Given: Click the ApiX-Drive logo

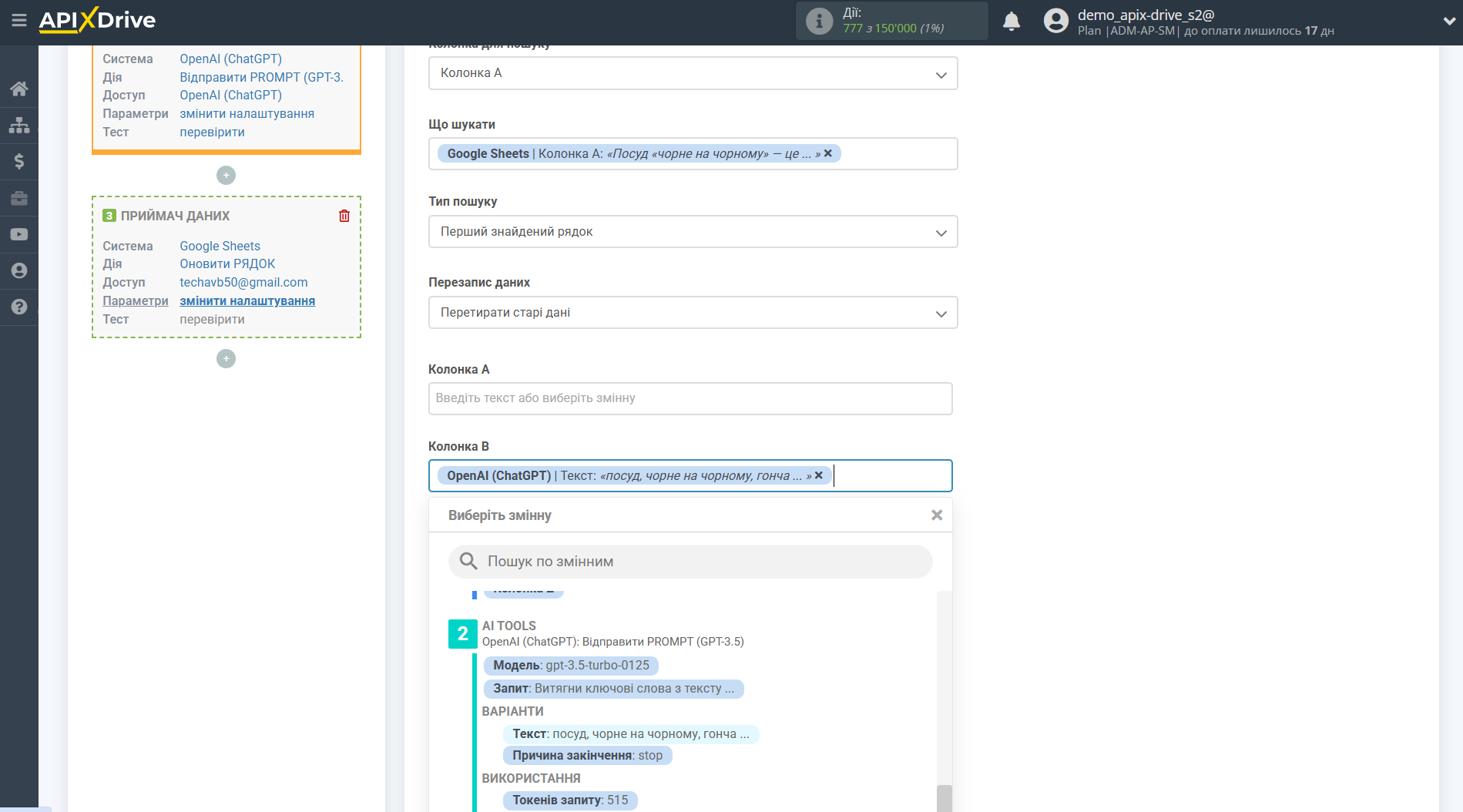Looking at the screenshot, I should [97, 20].
